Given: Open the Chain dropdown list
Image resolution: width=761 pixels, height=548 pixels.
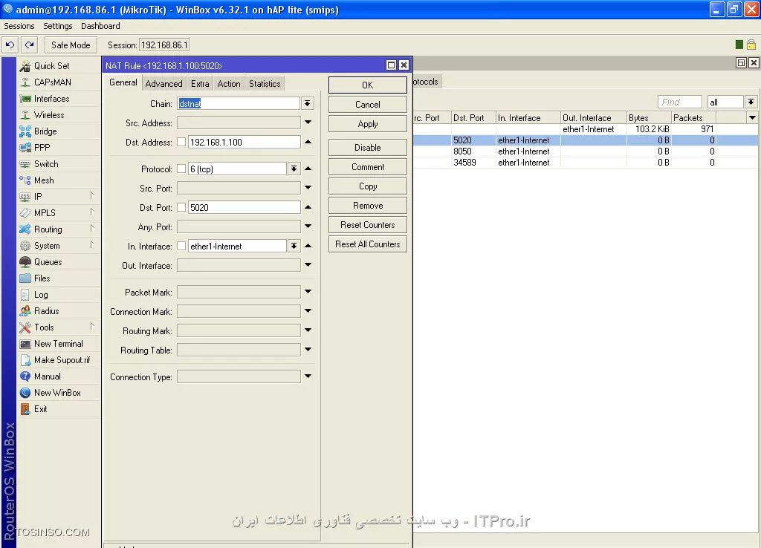Looking at the screenshot, I should click(307, 103).
